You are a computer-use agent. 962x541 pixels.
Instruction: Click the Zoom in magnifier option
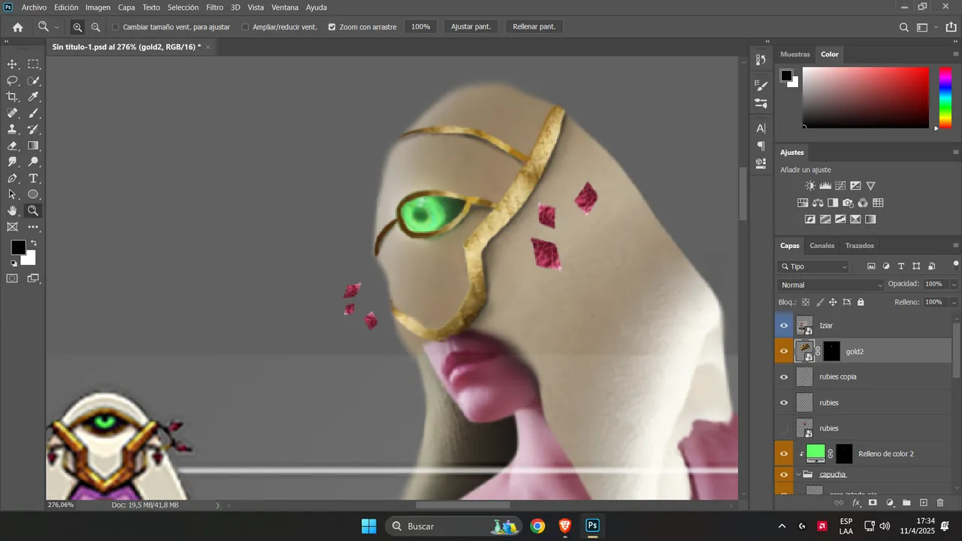[77, 27]
